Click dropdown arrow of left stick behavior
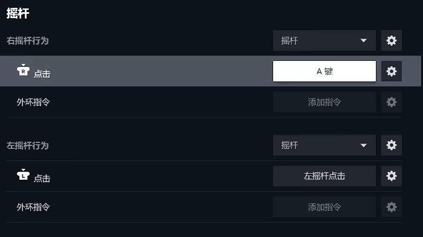 (x=363, y=145)
